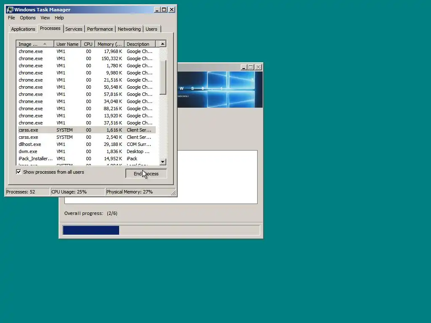The image size is (431, 323).
Task: Click the End Process button
Action: click(146, 174)
